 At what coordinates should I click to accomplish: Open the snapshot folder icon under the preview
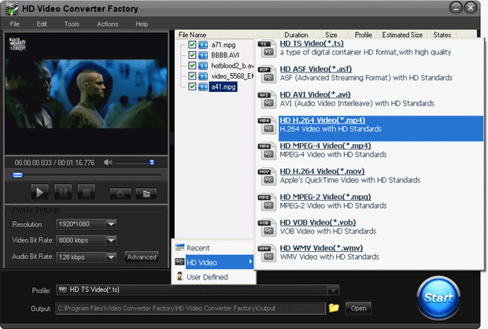click(x=146, y=192)
